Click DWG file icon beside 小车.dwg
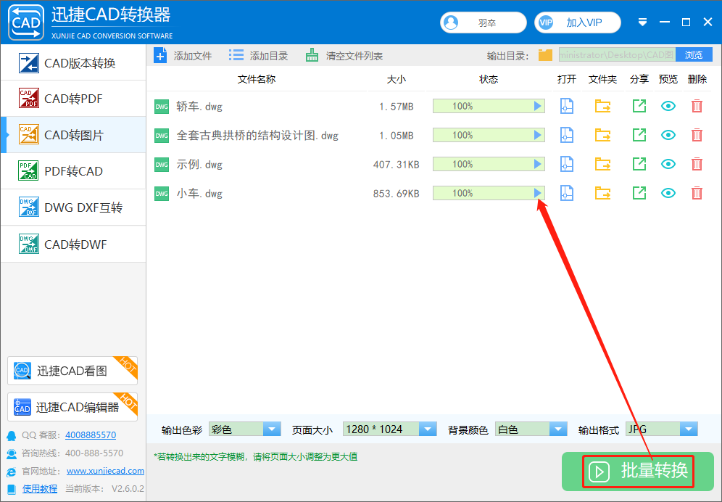Image resolution: width=722 pixels, height=502 pixels. [162, 194]
